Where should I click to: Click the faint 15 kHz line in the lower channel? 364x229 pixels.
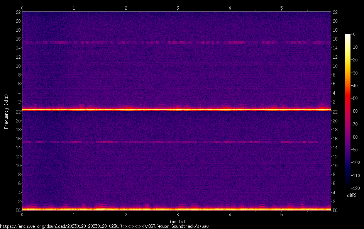(176, 142)
